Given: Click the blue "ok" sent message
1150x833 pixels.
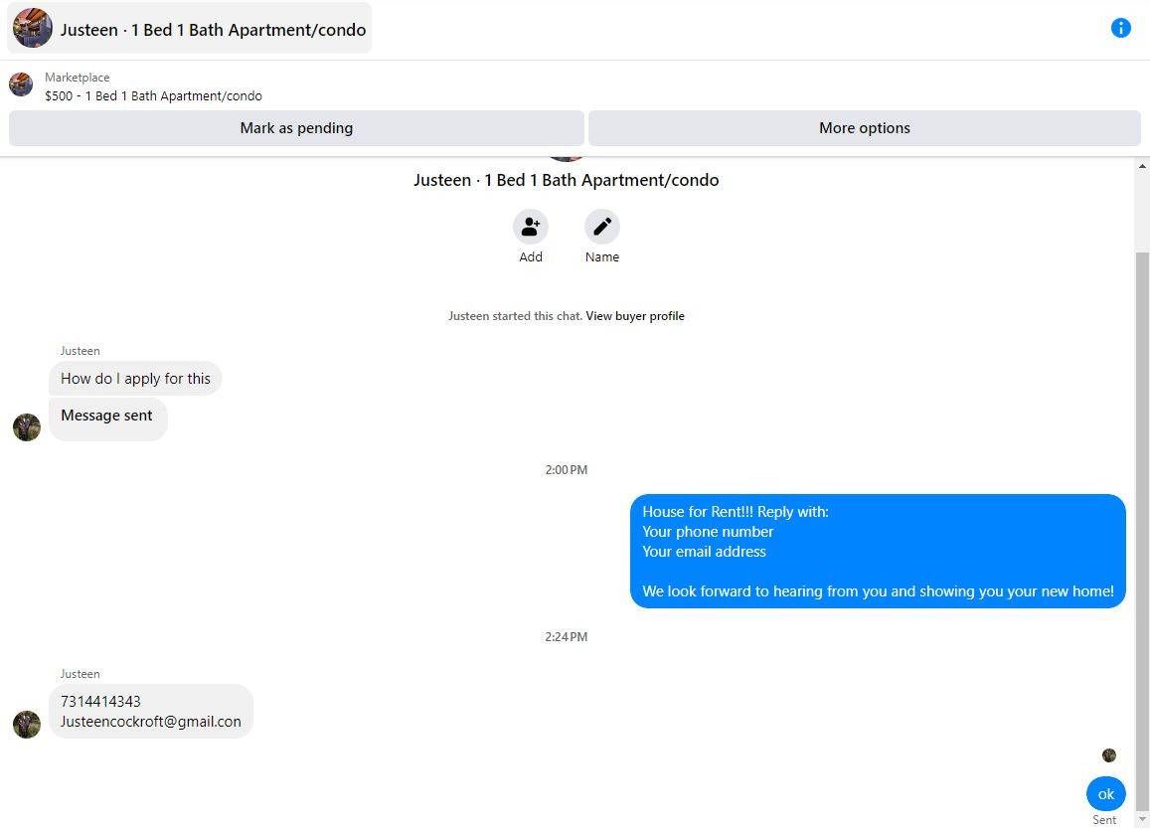Looking at the screenshot, I should 1105,793.
